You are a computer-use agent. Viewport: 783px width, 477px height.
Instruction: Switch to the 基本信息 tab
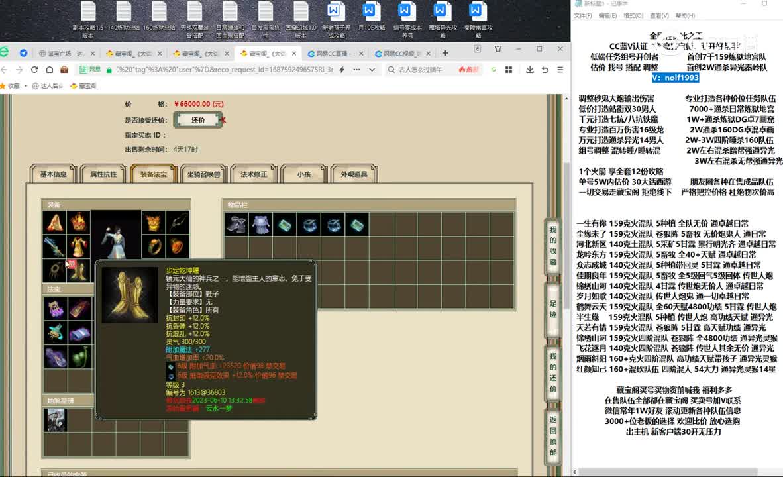click(x=53, y=174)
